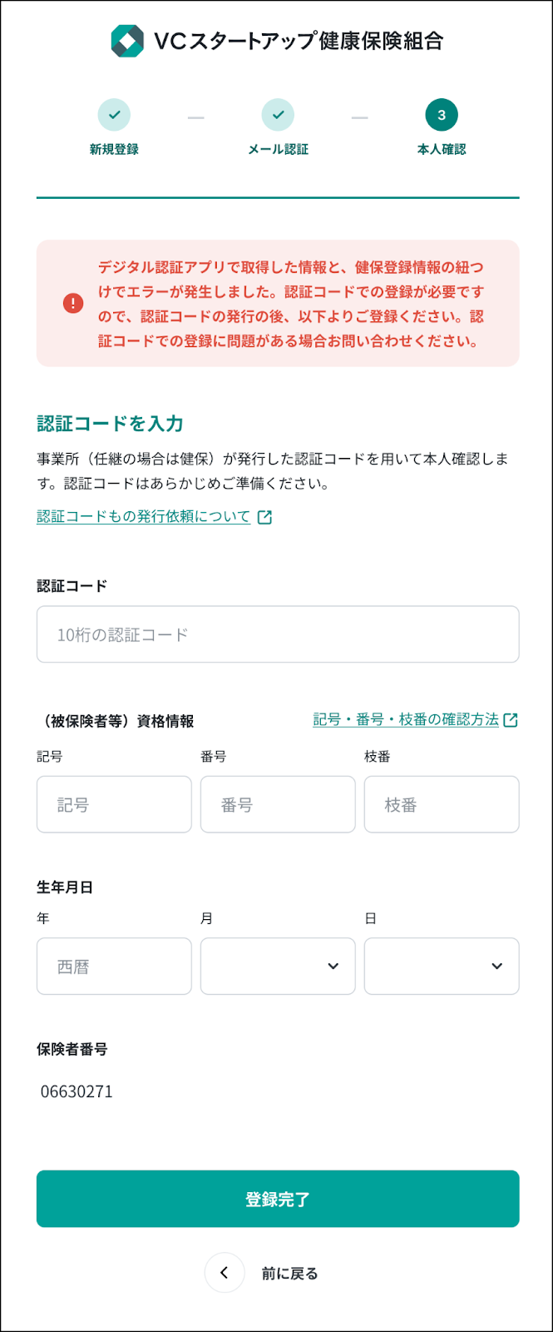Image resolution: width=553 pixels, height=1332 pixels.
Task: Open 記号・番号・枝番の確認方法 link
Action: click(406, 720)
